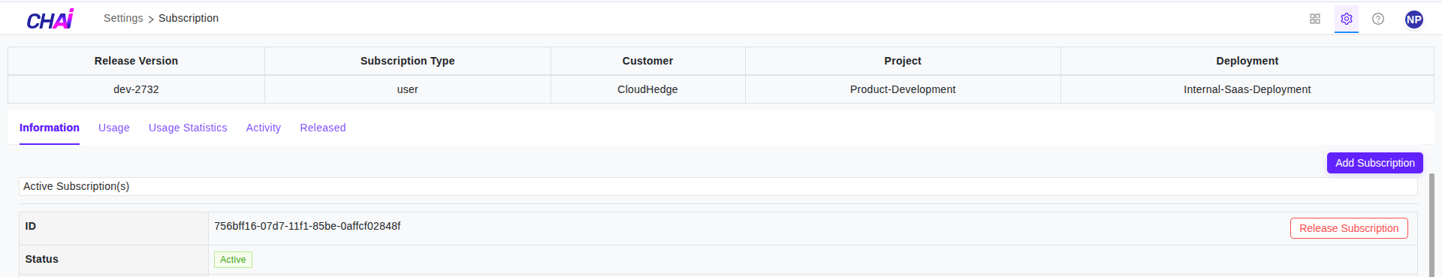Open the help question mark icon
Screen dimensions: 1442x277
tap(1378, 19)
